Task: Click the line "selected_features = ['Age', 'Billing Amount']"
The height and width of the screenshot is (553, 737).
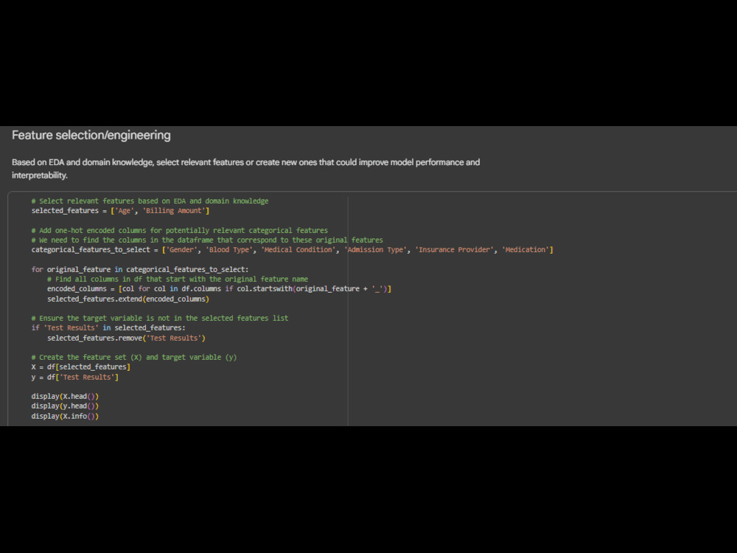Action: [x=120, y=211]
